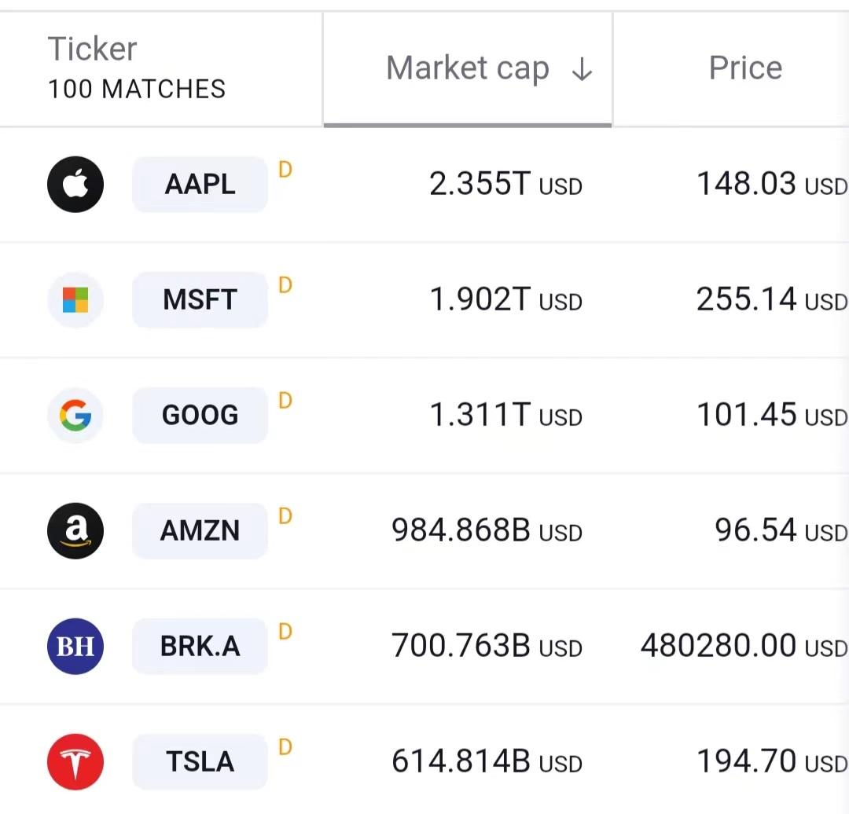
Task: Click the Microsoft logo icon
Action: pos(75,300)
